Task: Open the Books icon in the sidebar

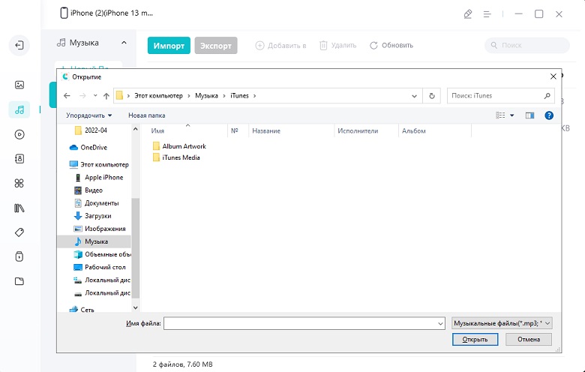Action: point(19,208)
